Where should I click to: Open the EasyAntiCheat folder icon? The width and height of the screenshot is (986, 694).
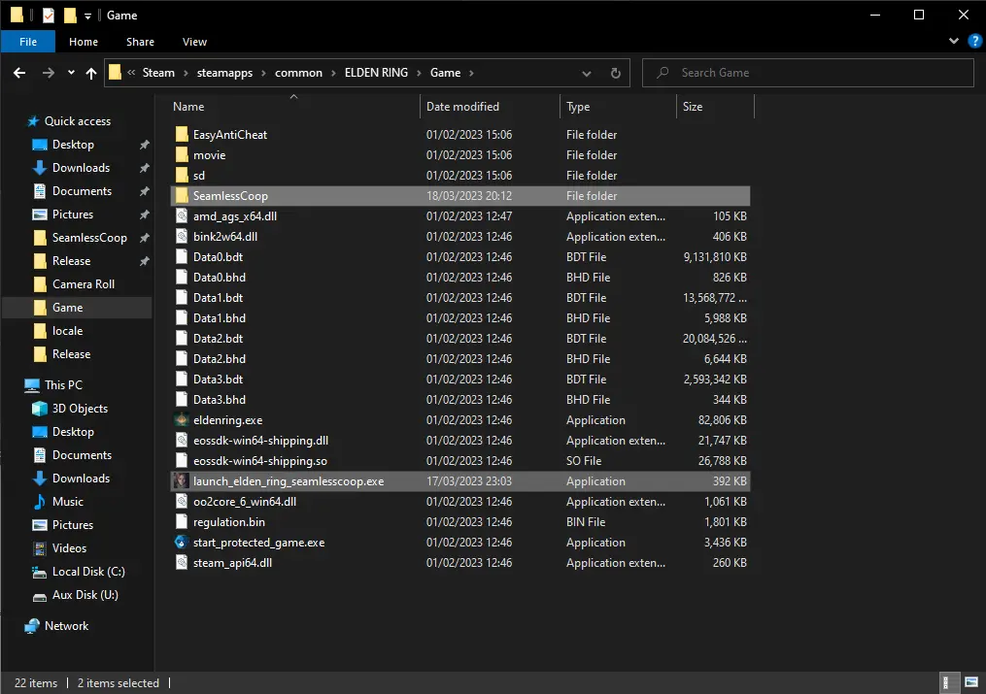(x=182, y=135)
